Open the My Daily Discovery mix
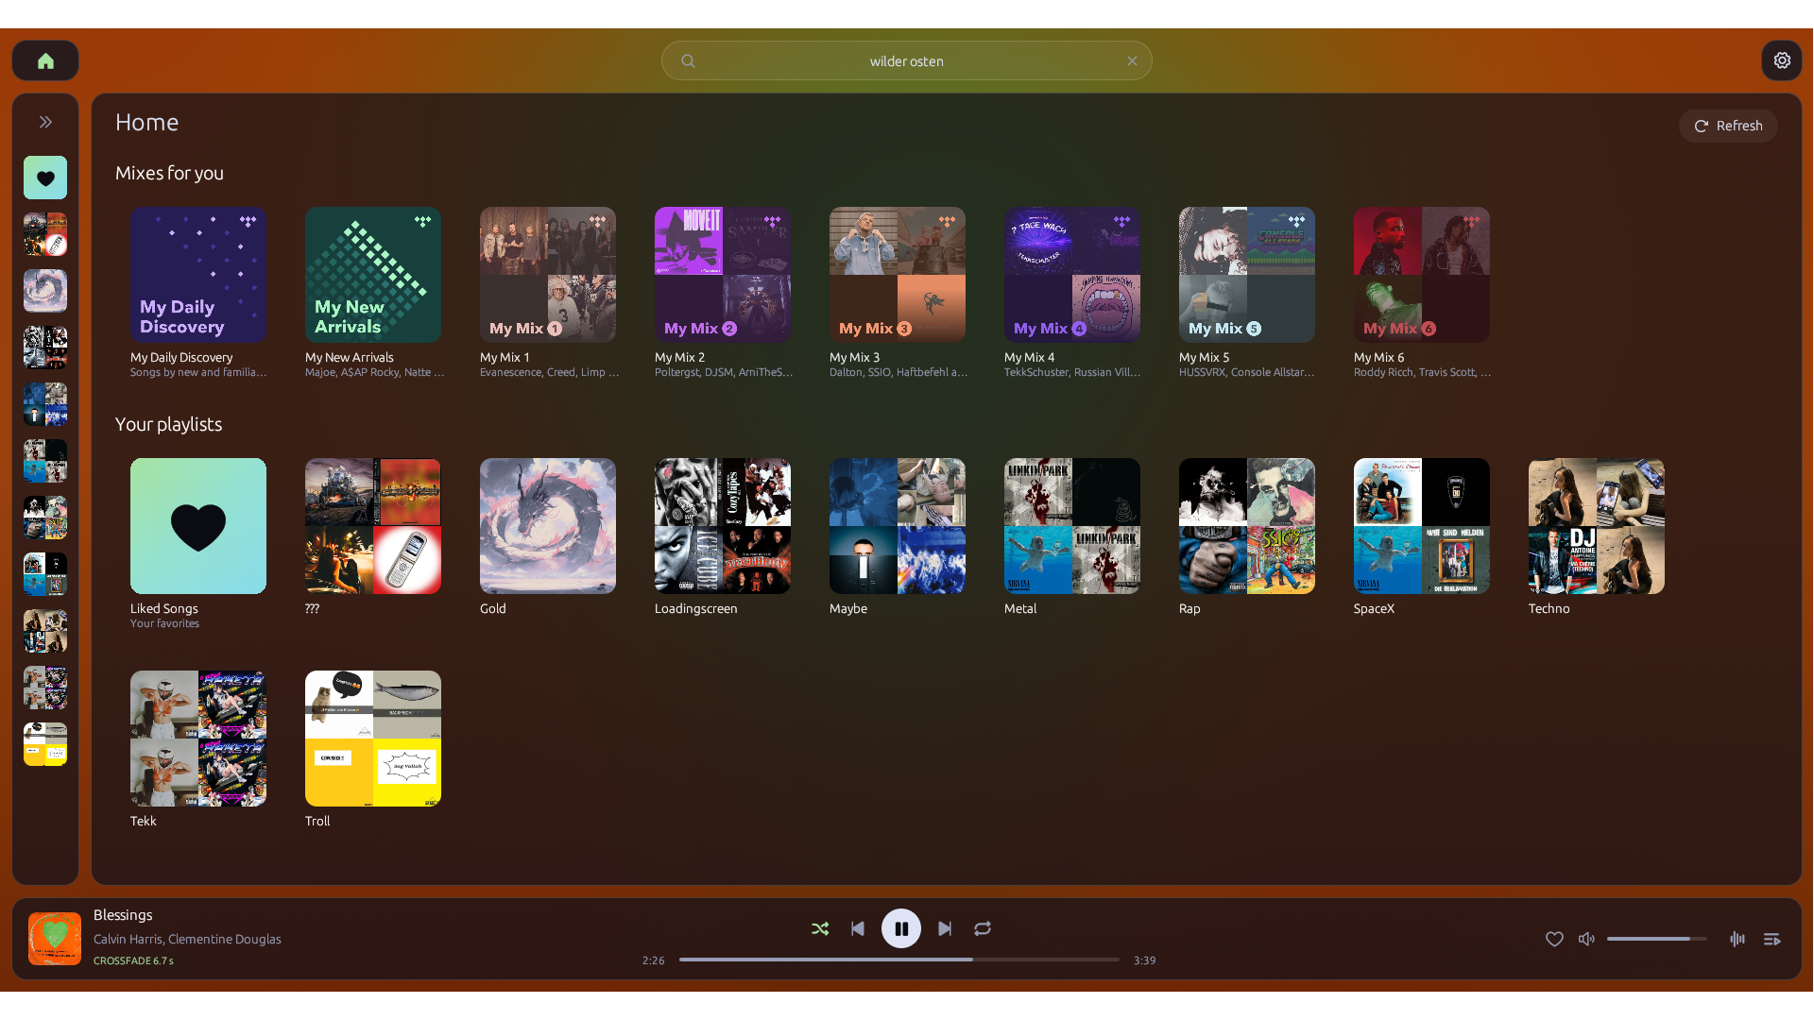Image resolution: width=1814 pixels, height=1020 pixels. [198, 275]
